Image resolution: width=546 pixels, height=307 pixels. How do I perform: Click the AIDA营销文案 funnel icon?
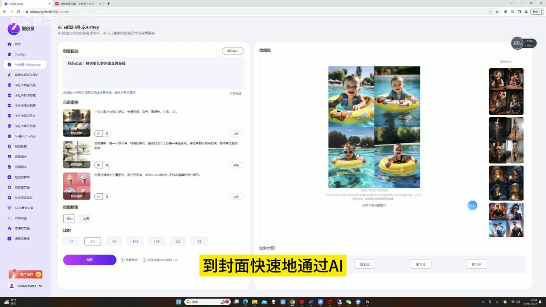tap(9, 208)
